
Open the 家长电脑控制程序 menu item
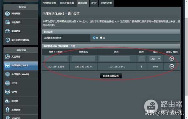(21, 40)
